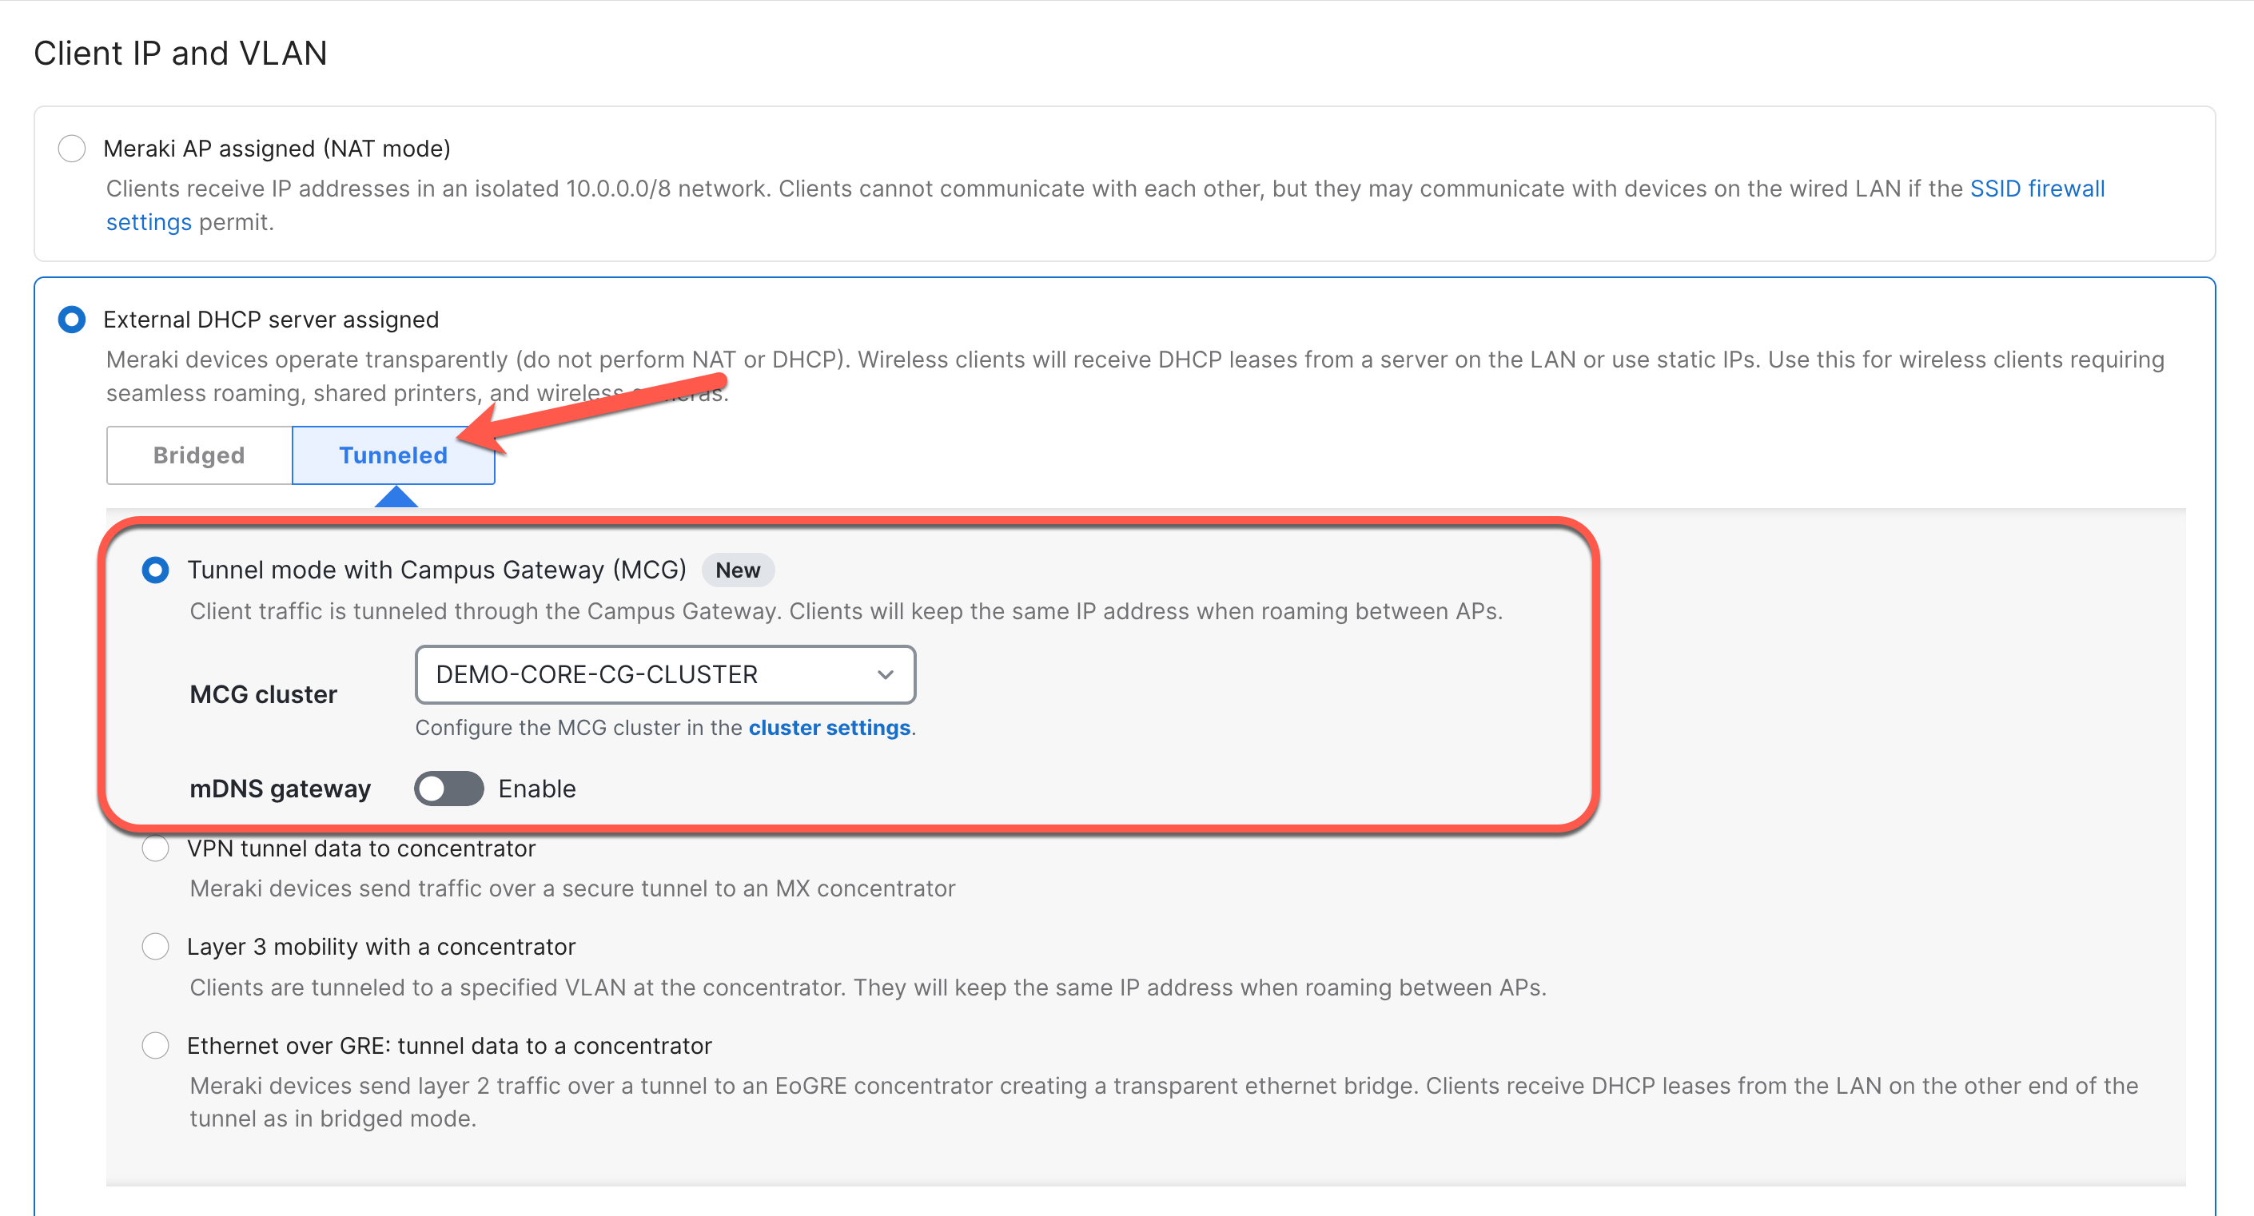Viewport: 2254px width, 1216px height.
Task: Select Meraki AP assigned (NAT mode) radio
Action: pos(72,149)
